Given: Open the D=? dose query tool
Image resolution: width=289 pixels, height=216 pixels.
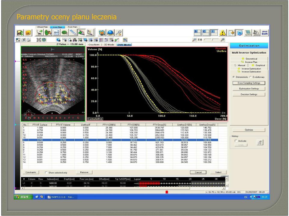Looking at the screenshot, I should (x=56, y=33).
